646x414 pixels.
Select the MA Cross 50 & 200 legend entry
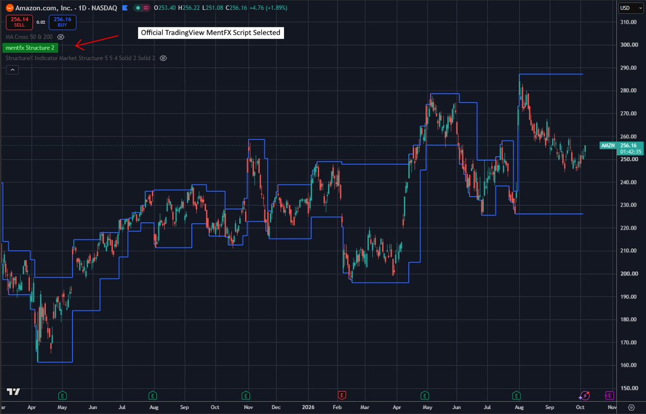(x=29, y=37)
